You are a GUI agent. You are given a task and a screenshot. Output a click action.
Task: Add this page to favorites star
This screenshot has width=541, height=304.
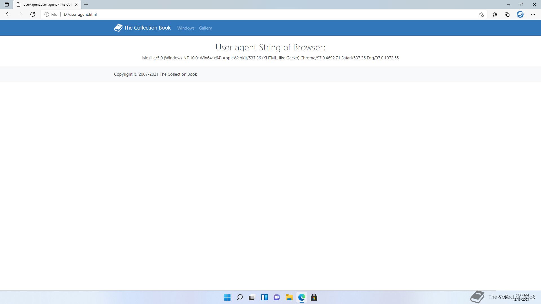(x=481, y=14)
